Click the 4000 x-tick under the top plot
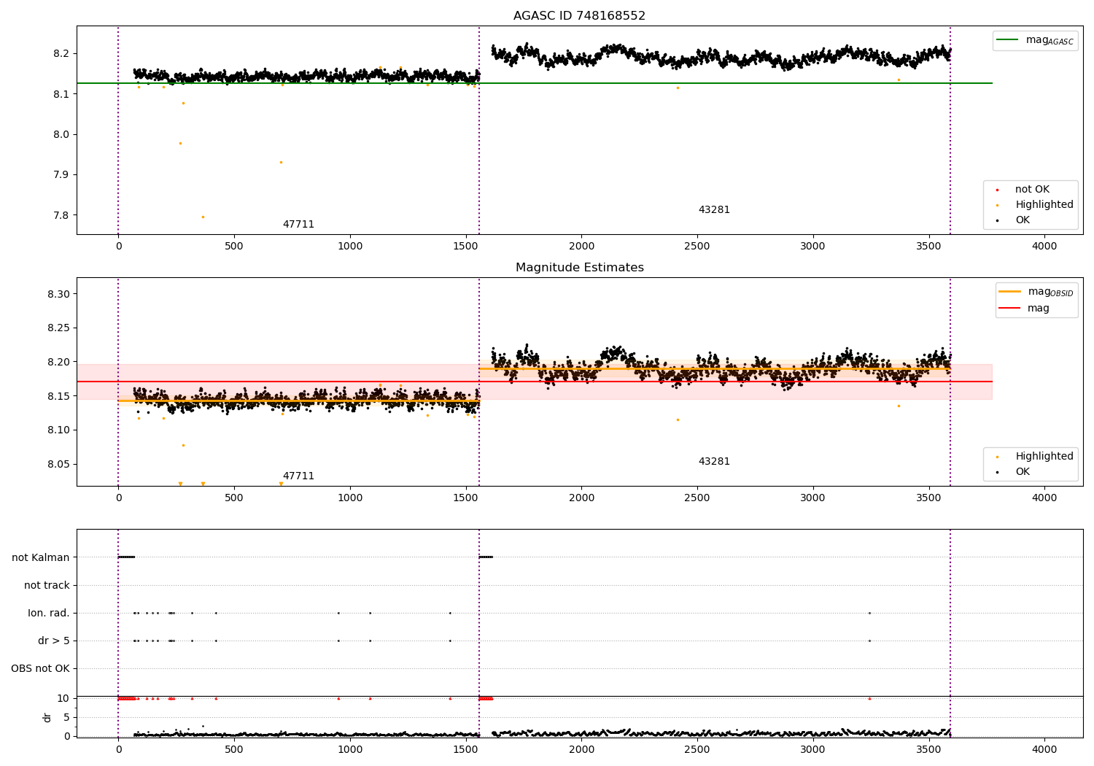The height and width of the screenshot is (766, 1094). (x=1044, y=247)
